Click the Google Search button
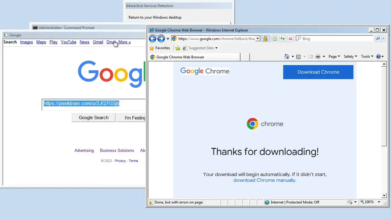Viewport: 391px width, 220px height. (x=93, y=118)
